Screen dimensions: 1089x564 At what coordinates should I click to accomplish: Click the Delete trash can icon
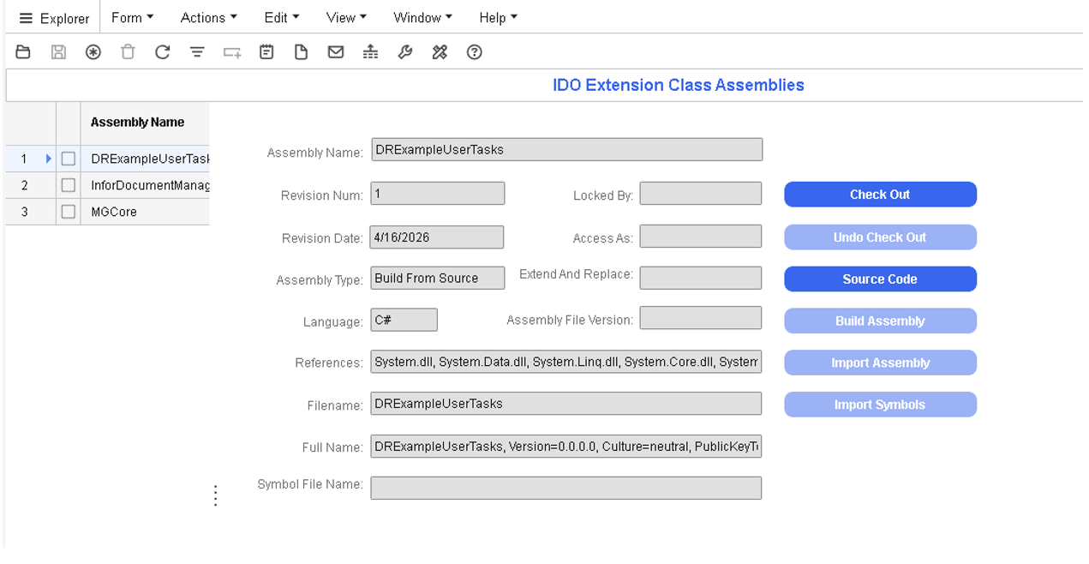tap(128, 52)
